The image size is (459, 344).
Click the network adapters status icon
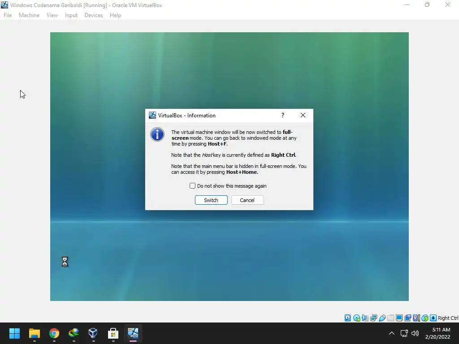373,318
